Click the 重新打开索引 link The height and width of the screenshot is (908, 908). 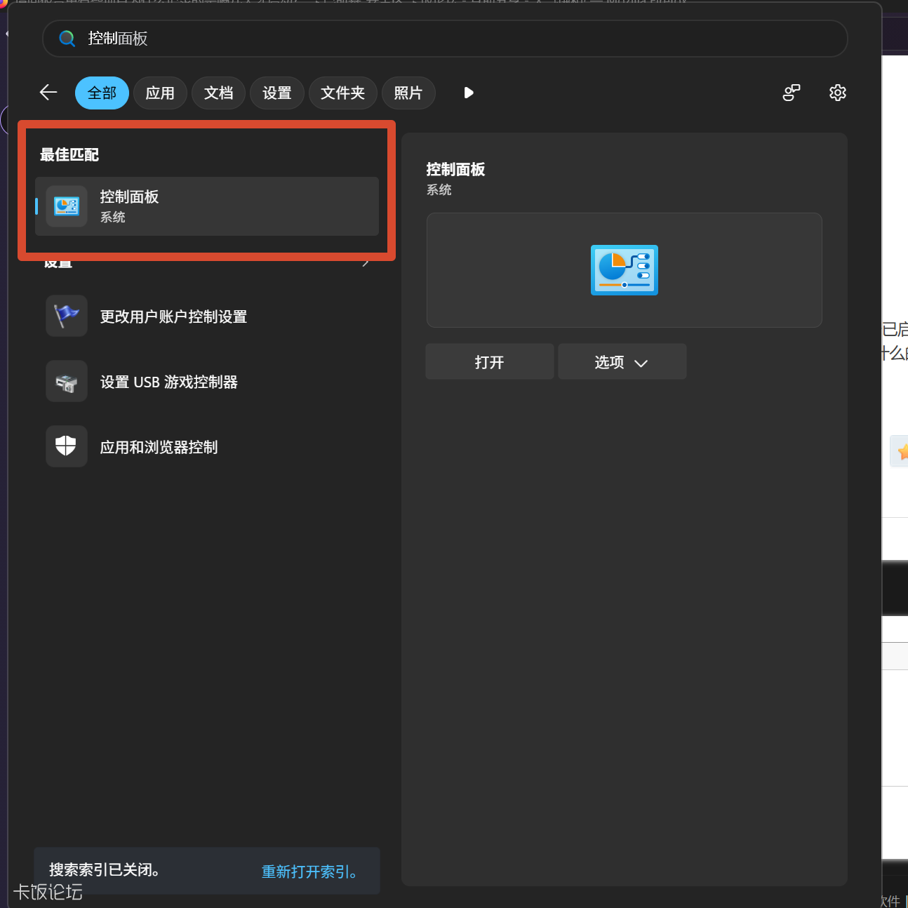tap(311, 872)
